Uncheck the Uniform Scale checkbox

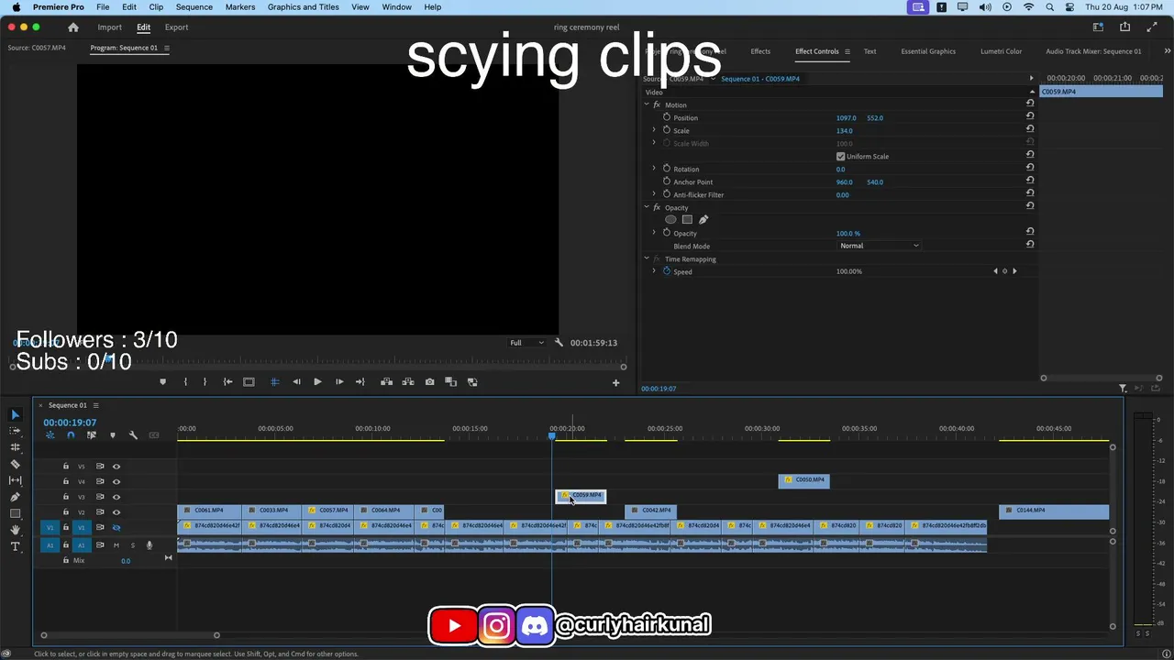(x=840, y=157)
